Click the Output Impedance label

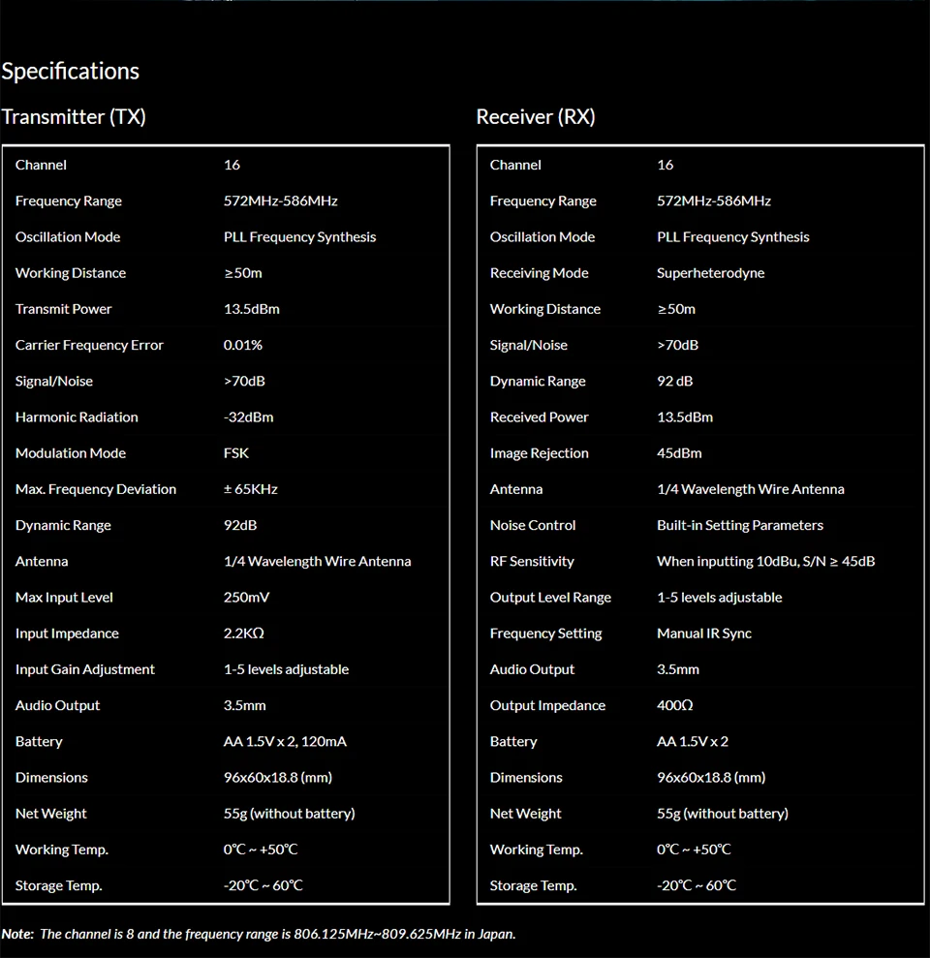coord(548,706)
